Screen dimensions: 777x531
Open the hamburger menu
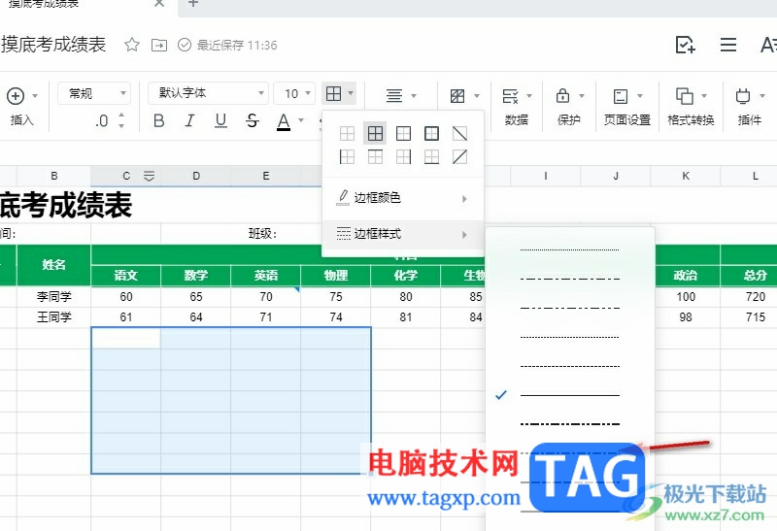coord(727,45)
